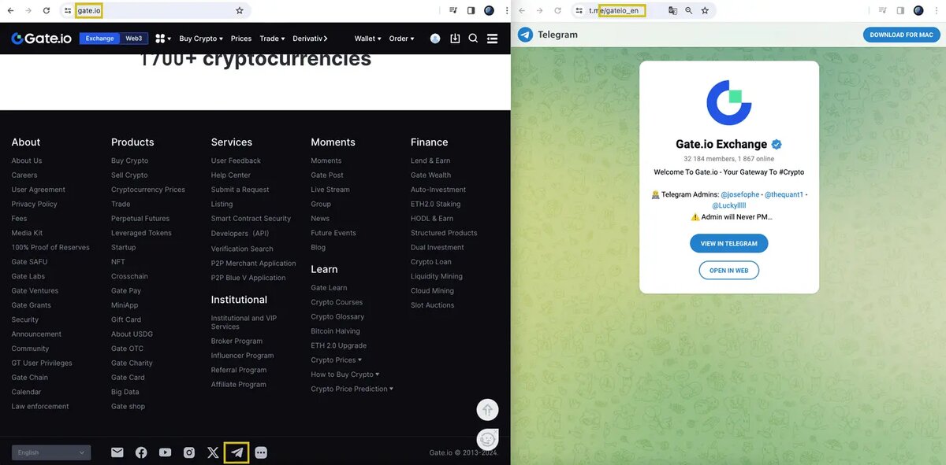Open Crypto Glossary under Learn

pyautogui.click(x=337, y=316)
